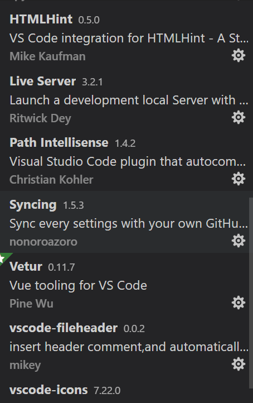
Task: Click the Christian Kohler publisher label
Action: coord(51,180)
